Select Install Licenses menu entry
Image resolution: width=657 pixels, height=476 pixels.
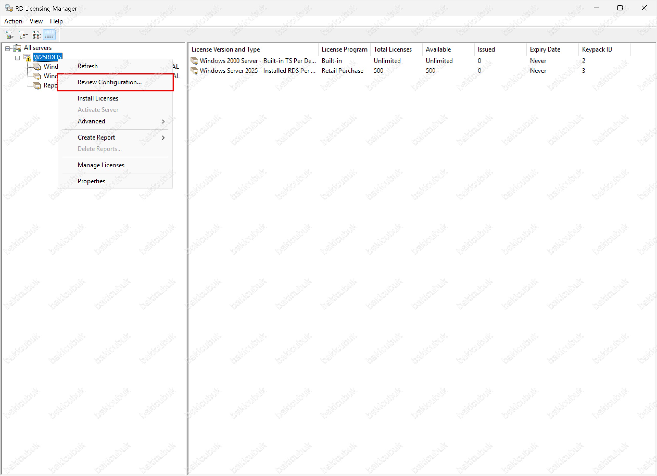pos(98,98)
